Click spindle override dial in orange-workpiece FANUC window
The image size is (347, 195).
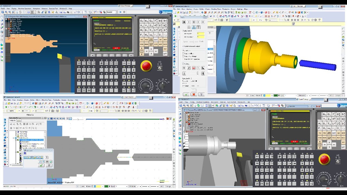tap(162, 85)
